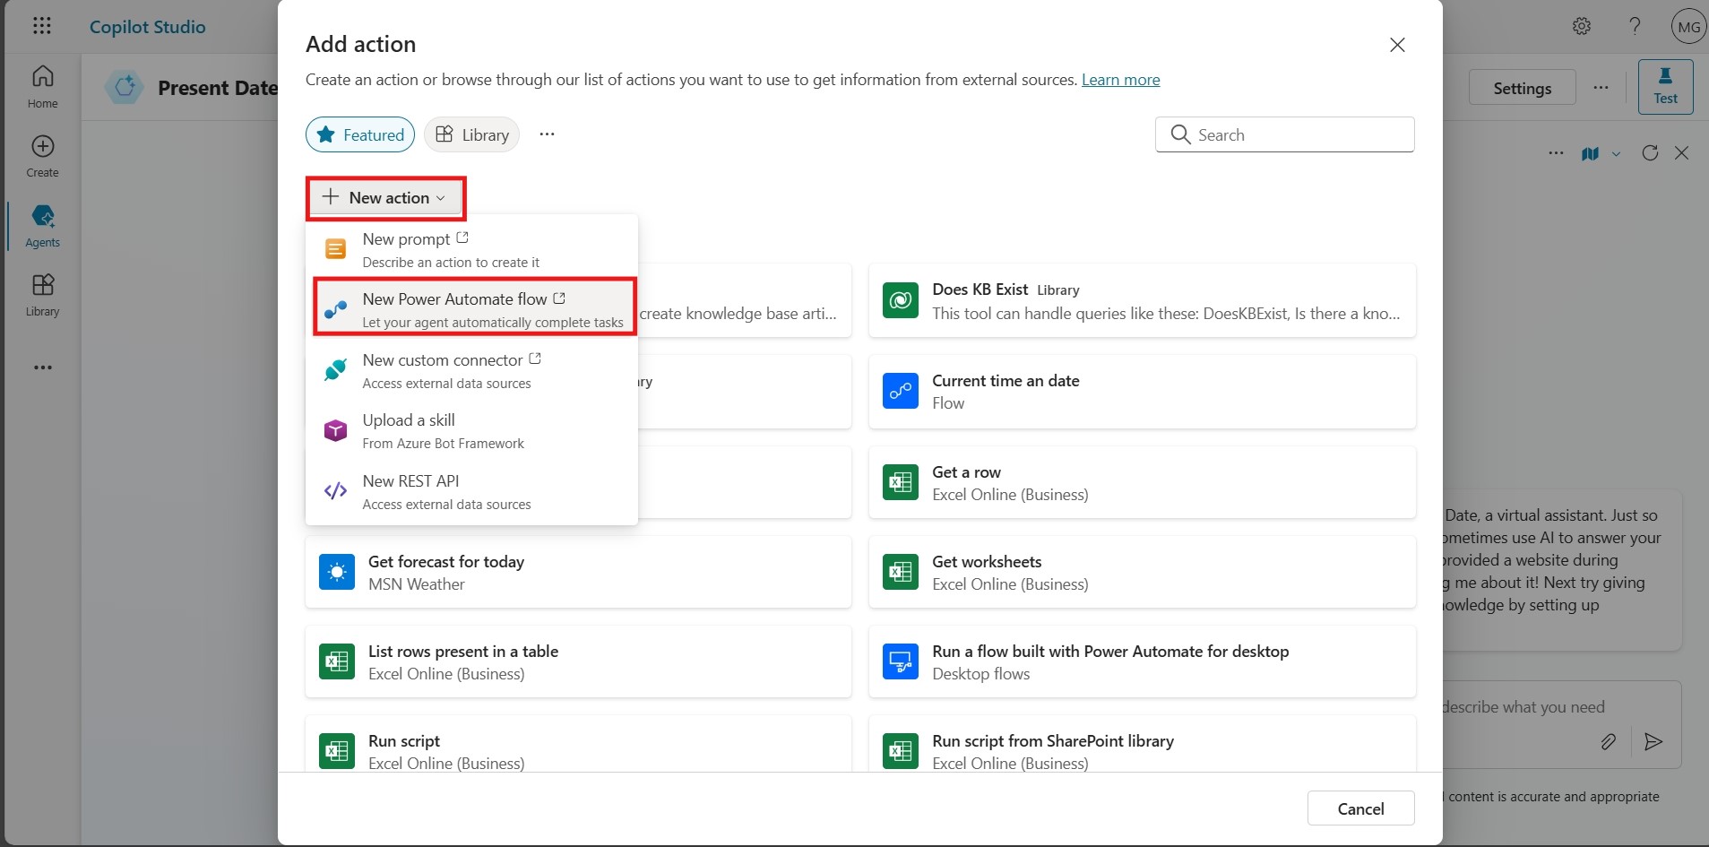Open the app launcher grid icon
Viewport: 1709px width, 847px height.
pyautogui.click(x=42, y=26)
